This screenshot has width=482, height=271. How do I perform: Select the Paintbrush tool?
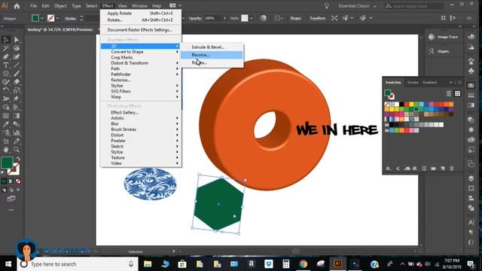click(x=17, y=74)
